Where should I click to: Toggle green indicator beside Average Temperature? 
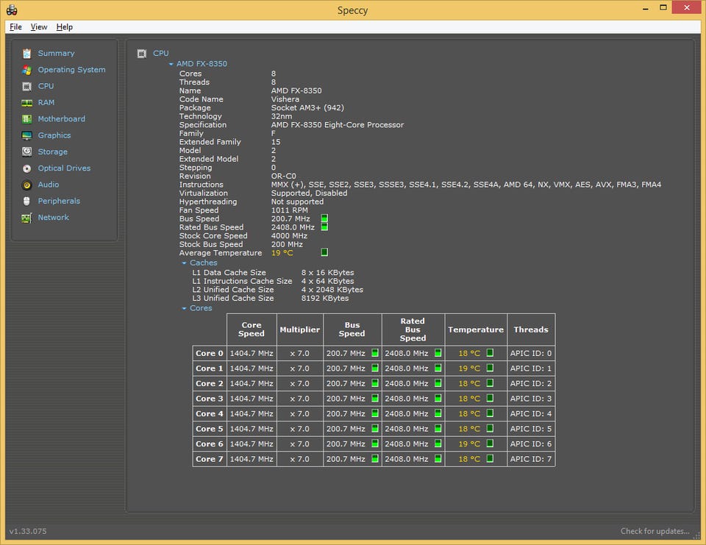(x=324, y=252)
